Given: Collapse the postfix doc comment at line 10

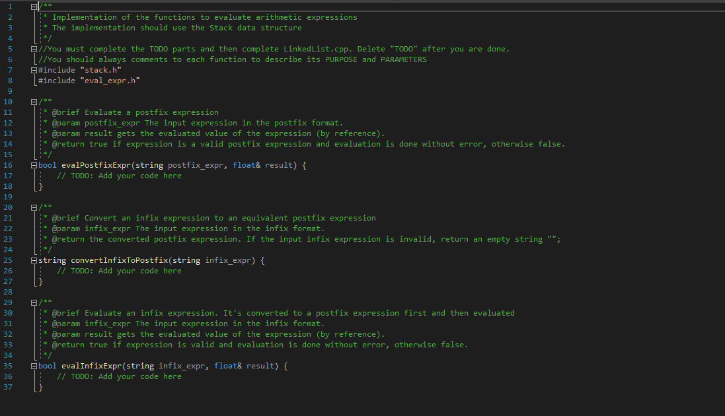Looking at the screenshot, I should pyautogui.click(x=34, y=102).
